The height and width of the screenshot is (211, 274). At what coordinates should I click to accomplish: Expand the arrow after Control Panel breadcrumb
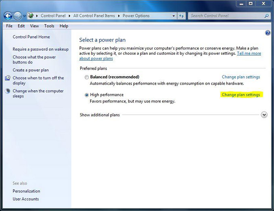[x=69, y=16]
